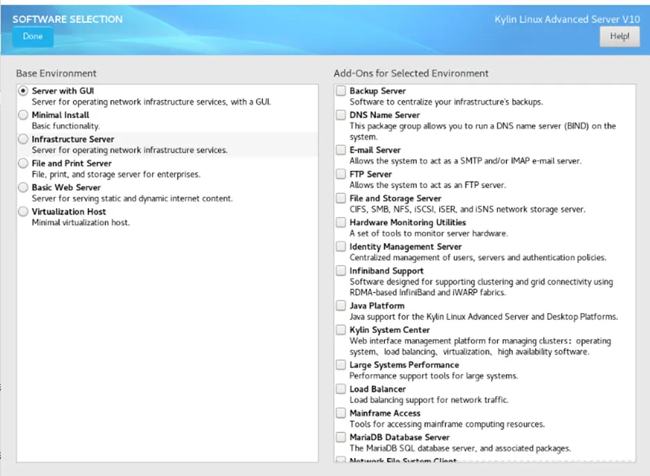Click 'File, print, and storage server for enterprises.'
Viewport: 650px width, 476px height.
[x=116, y=175]
